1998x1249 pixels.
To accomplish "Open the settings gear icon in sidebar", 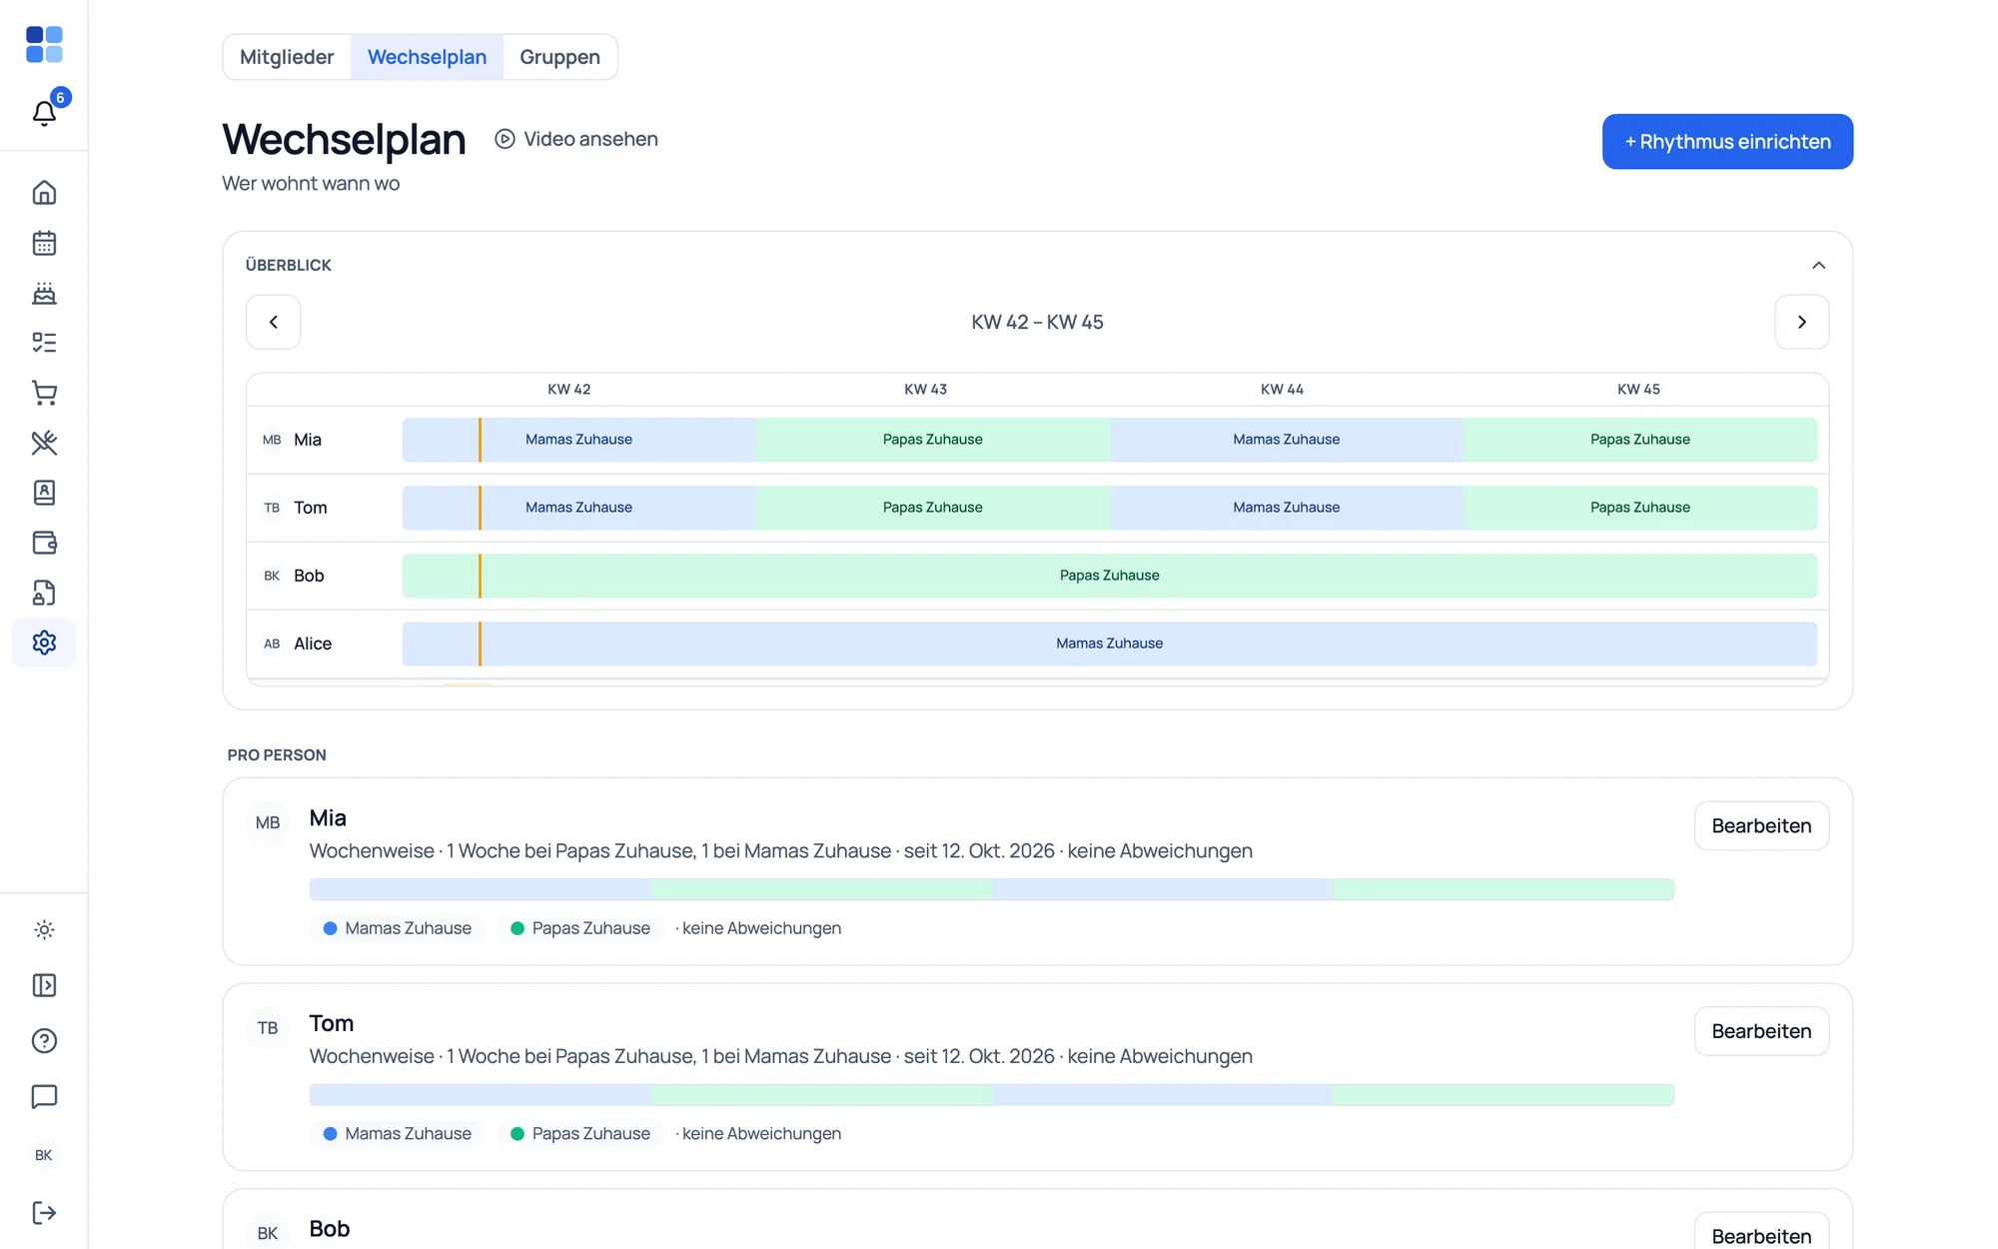I will (44, 642).
